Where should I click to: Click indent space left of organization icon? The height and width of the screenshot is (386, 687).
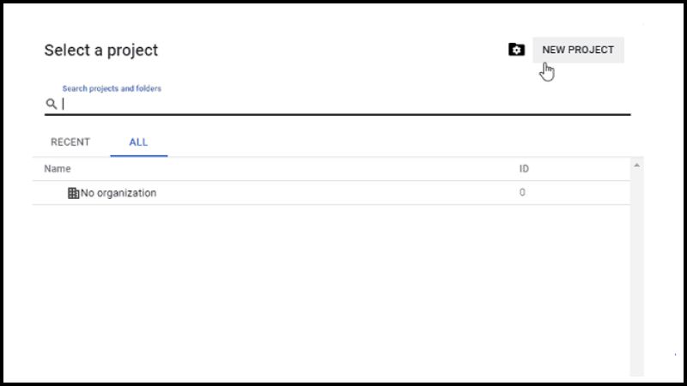(55, 193)
